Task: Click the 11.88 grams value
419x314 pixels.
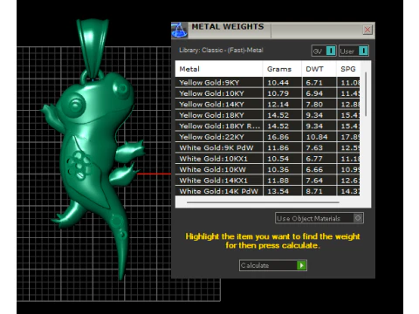Action: pos(278,181)
